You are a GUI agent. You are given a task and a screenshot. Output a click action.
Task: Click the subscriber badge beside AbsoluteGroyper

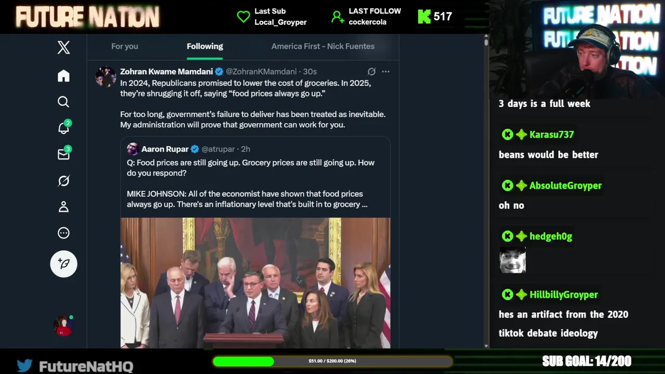click(x=521, y=185)
